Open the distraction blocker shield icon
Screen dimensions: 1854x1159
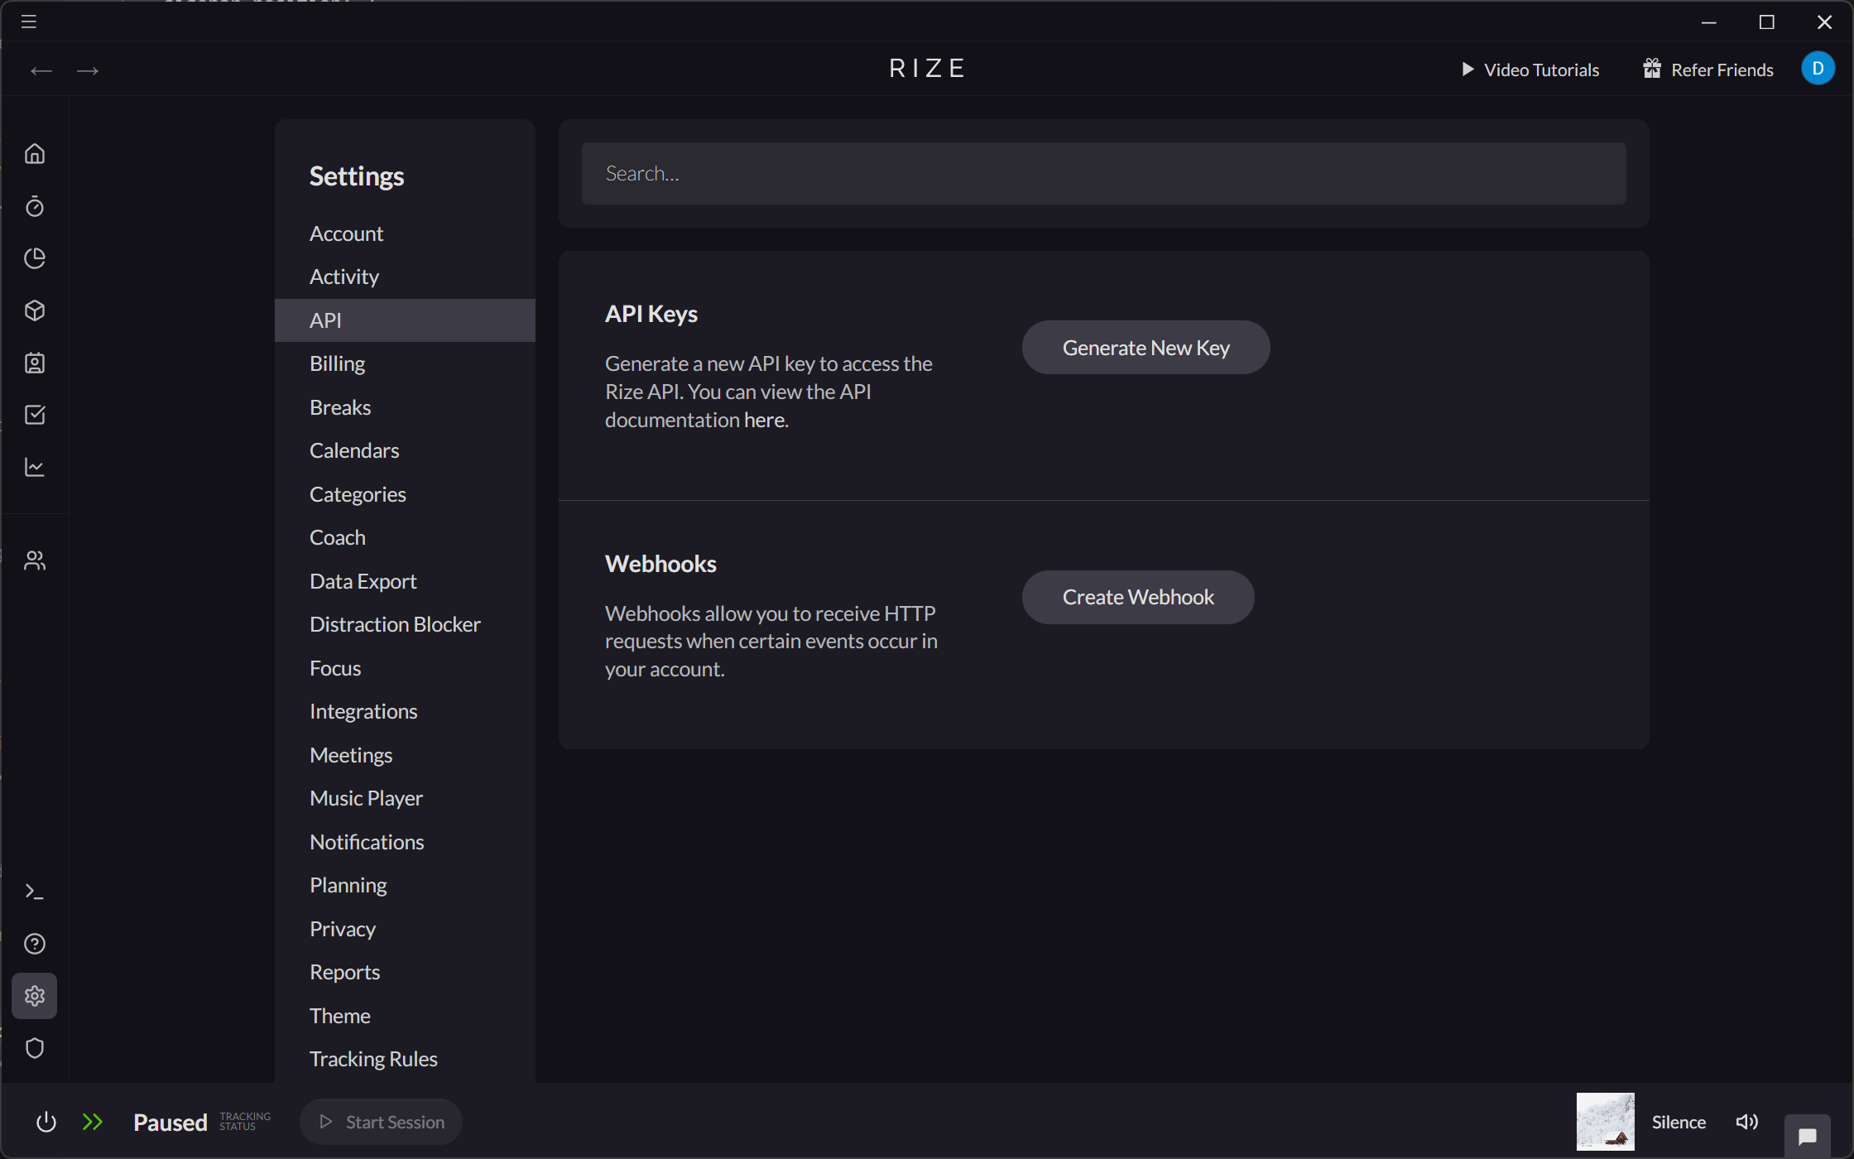[35, 1048]
